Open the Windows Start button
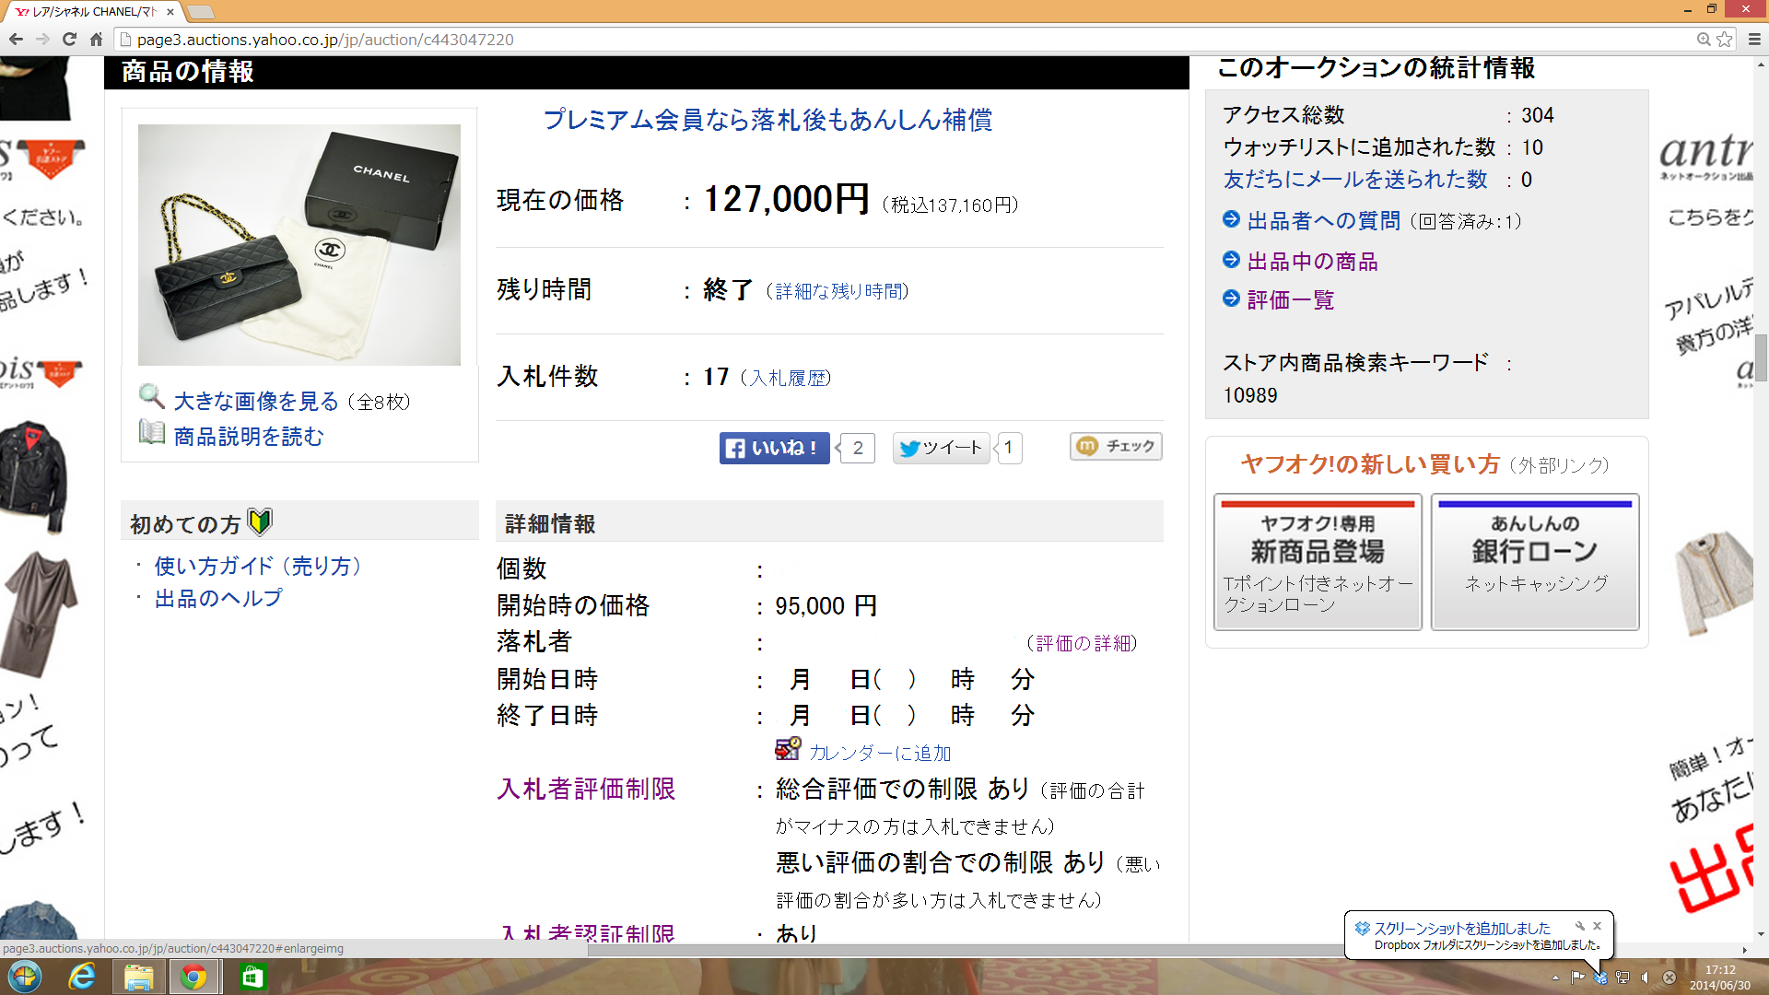This screenshot has width=1769, height=995. (x=25, y=977)
